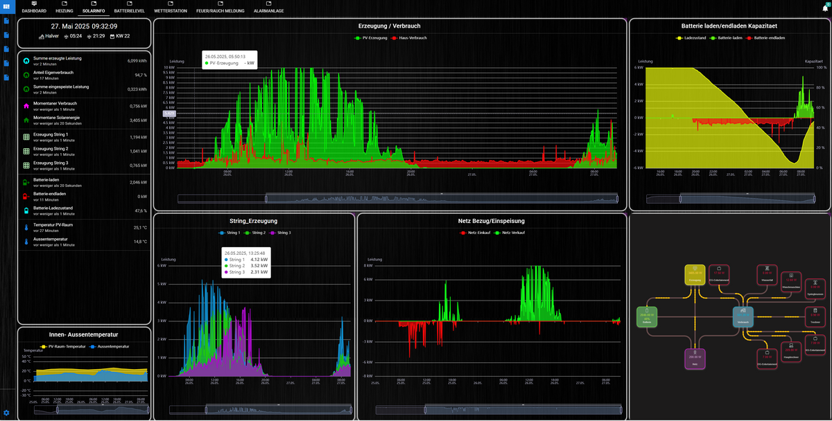
Task: Click the Netz Bezug/Einspeisung zoom slider
Action: coord(497,409)
